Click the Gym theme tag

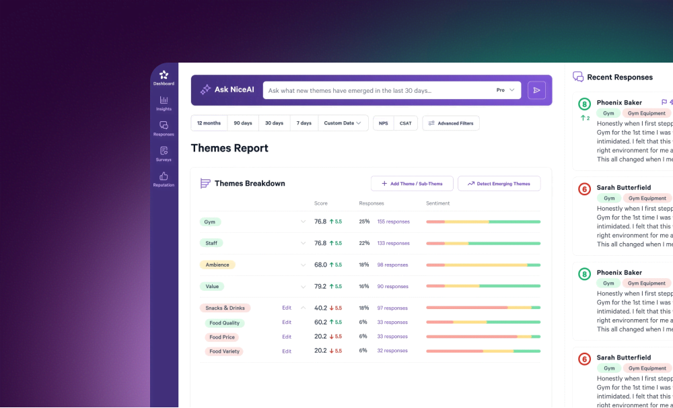pyautogui.click(x=210, y=222)
